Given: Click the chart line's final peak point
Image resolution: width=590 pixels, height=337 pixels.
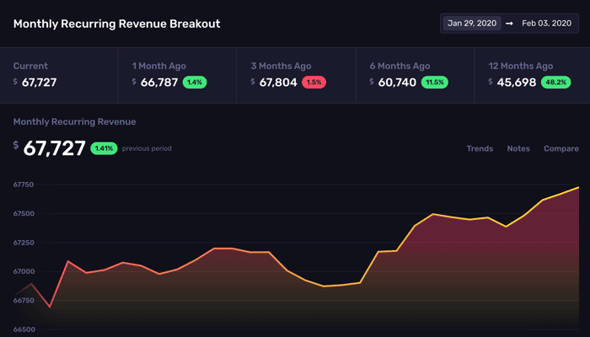Looking at the screenshot, I should click(578, 187).
